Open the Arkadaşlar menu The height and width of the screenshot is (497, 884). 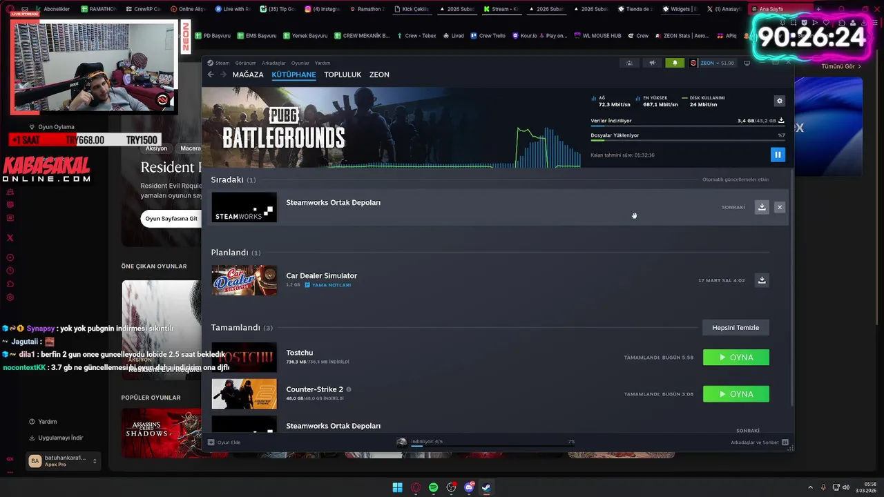click(273, 63)
